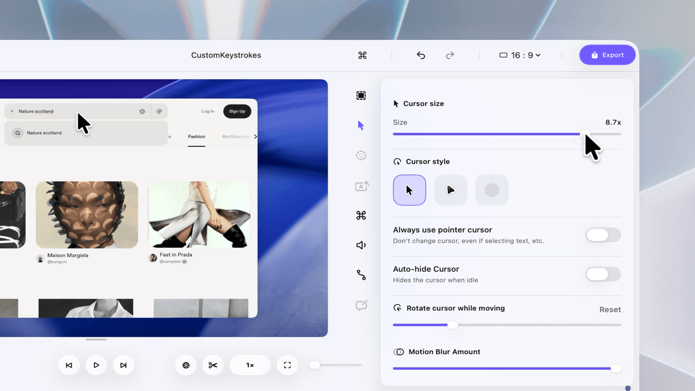The image size is (695, 391).
Task: Click the redo arrow
Action: click(x=450, y=55)
